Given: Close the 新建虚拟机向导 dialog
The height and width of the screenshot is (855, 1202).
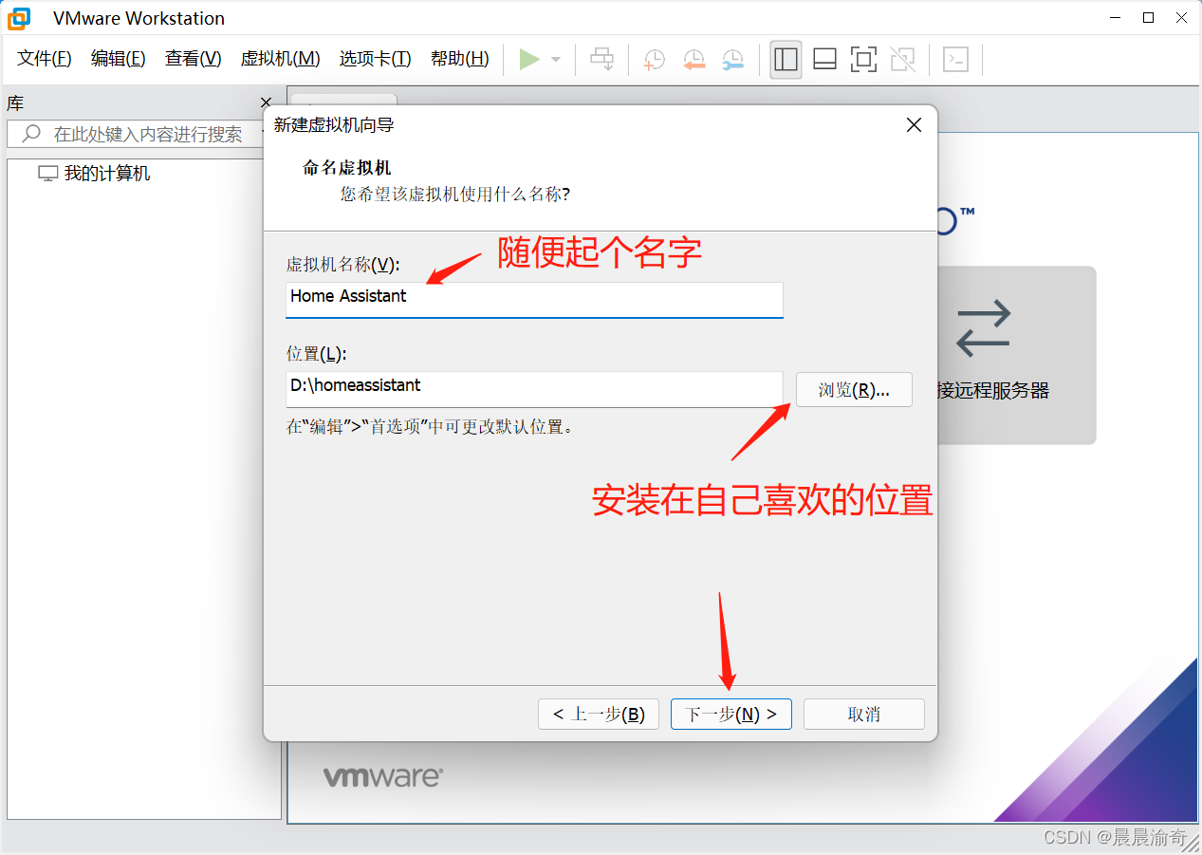Looking at the screenshot, I should tap(914, 125).
